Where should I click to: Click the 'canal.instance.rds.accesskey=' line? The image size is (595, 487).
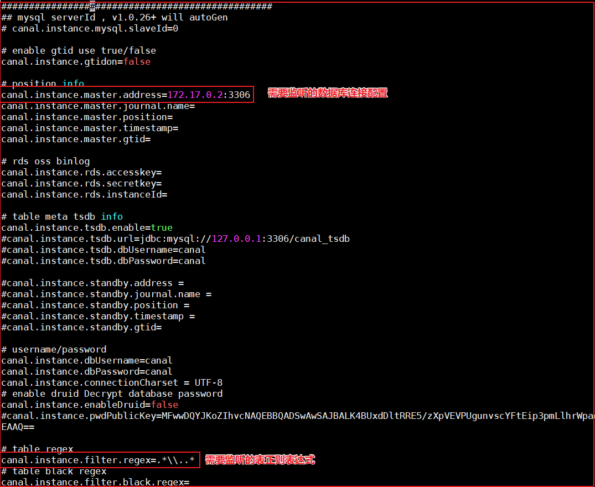coord(81,172)
